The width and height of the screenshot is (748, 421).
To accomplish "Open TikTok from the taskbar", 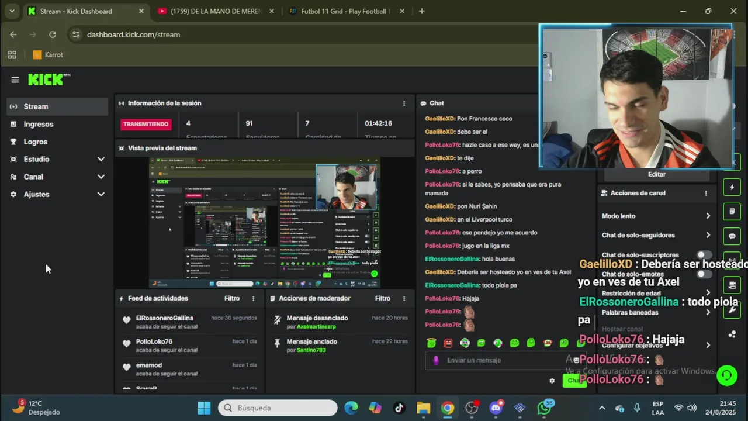I will 399,408.
